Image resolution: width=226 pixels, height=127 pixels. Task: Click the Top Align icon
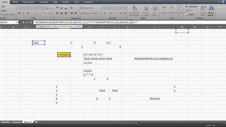57,8
